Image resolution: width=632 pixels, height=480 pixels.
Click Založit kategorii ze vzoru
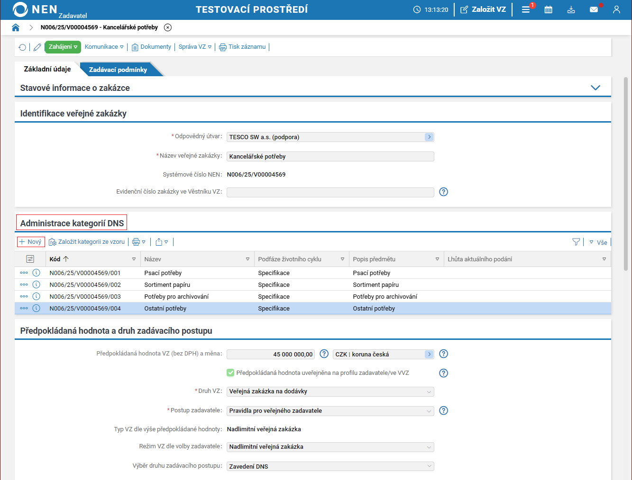pyautogui.click(x=87, y=242)
